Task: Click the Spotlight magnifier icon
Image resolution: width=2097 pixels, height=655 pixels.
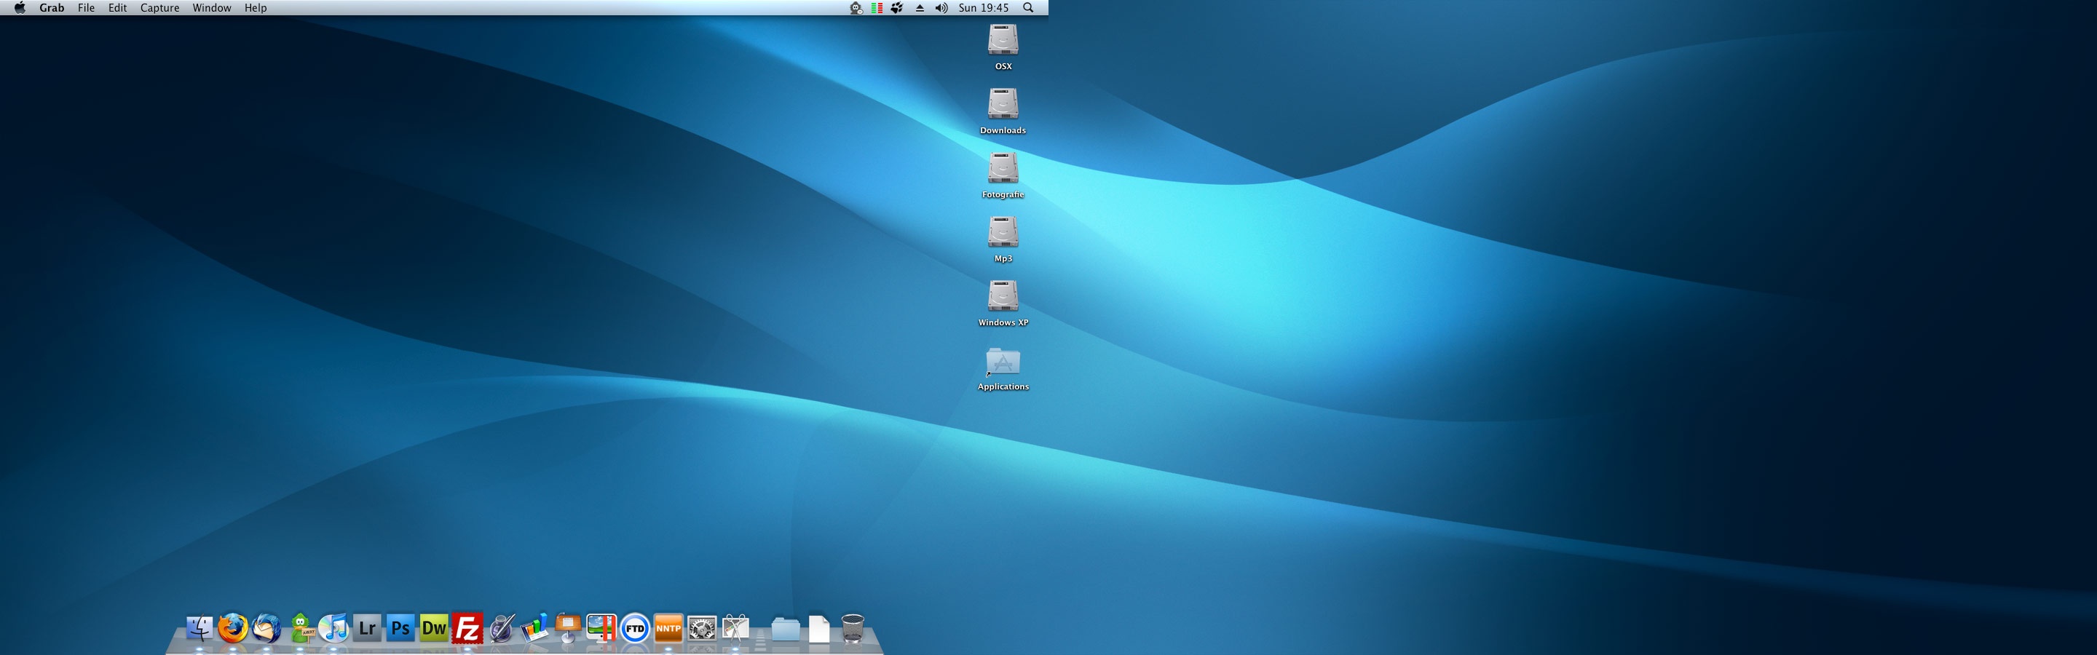Action: [x=1028, y=7]
